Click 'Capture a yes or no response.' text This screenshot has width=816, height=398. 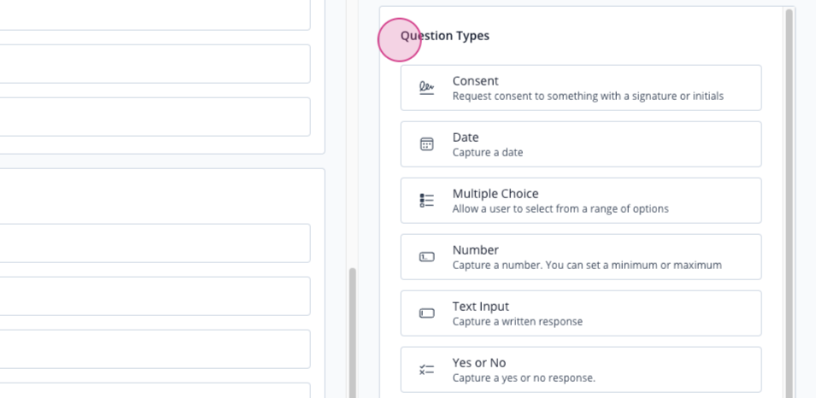pos(524,378)
